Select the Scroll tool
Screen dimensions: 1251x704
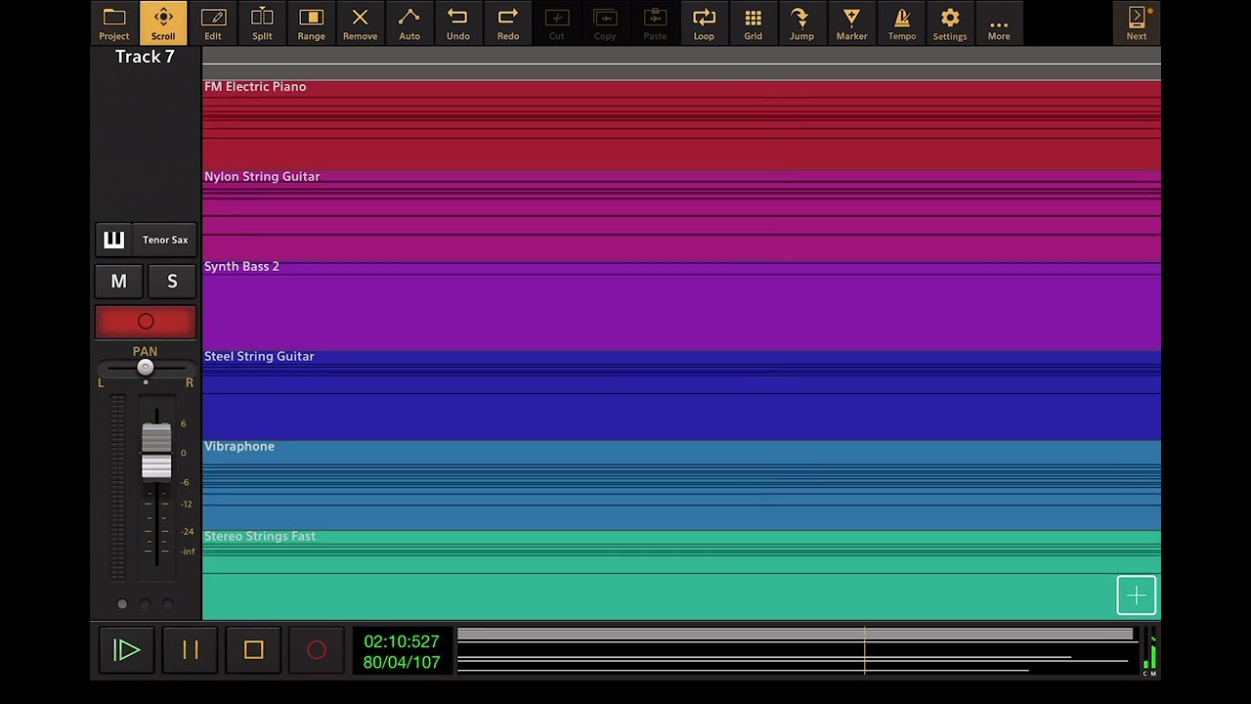click(x=163, y=23)
